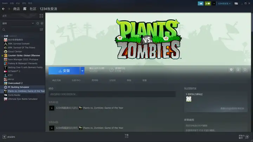Launch Big Picture mode icon
The width and height of the screenshot is (253, 142).
[236, 4]
